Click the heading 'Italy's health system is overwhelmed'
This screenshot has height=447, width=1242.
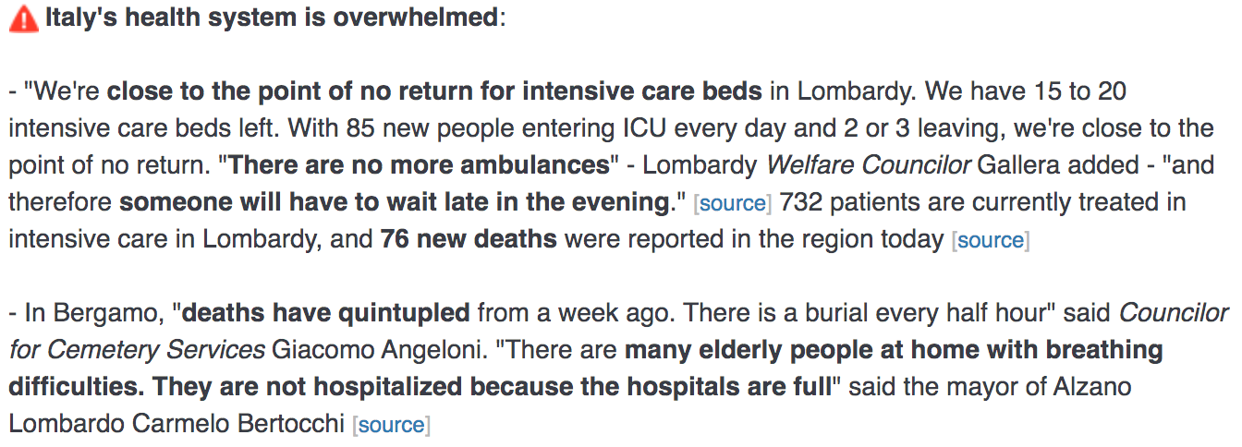(272, 18)
